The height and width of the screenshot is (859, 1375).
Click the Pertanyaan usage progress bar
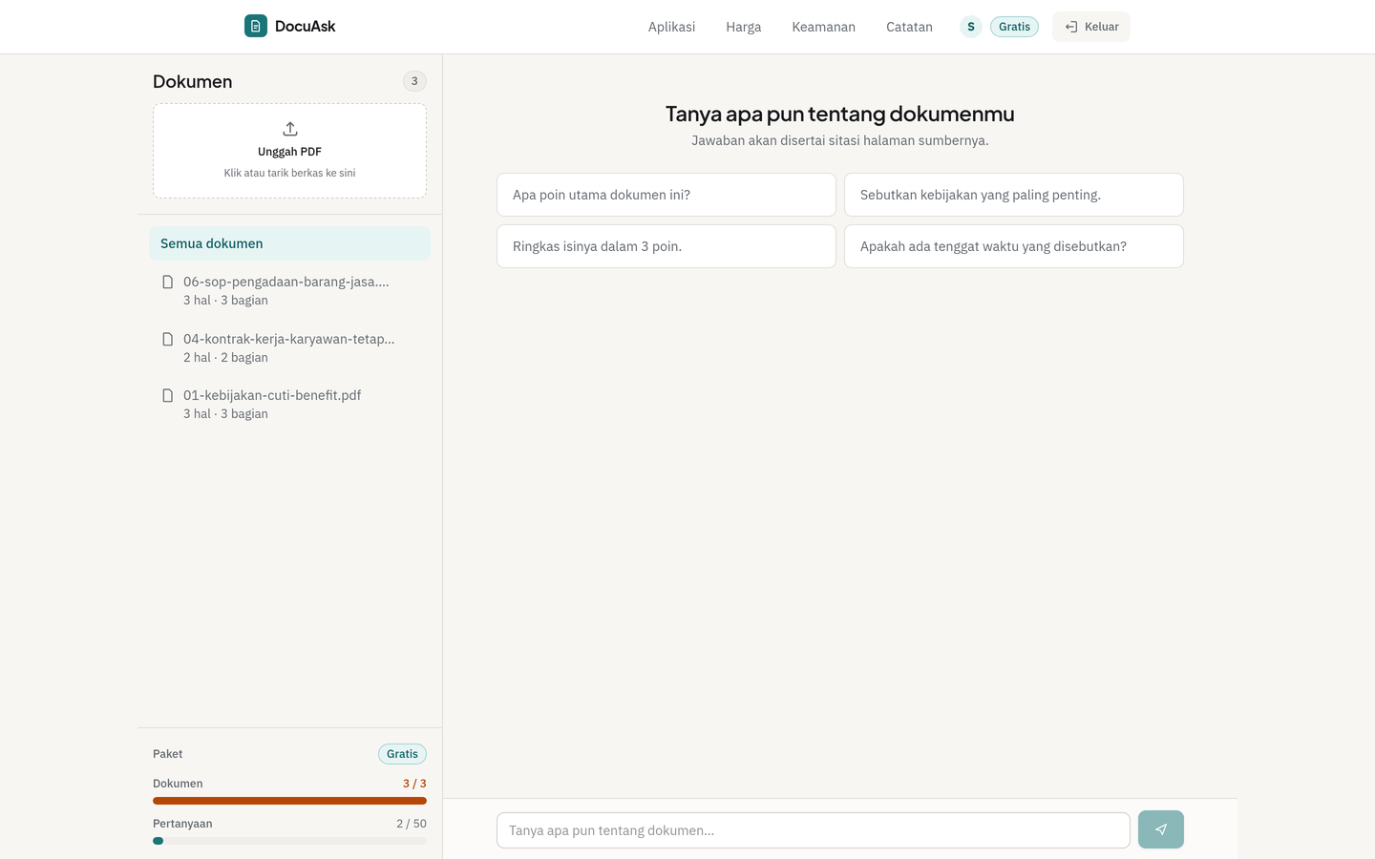click(x=289, y=841)
